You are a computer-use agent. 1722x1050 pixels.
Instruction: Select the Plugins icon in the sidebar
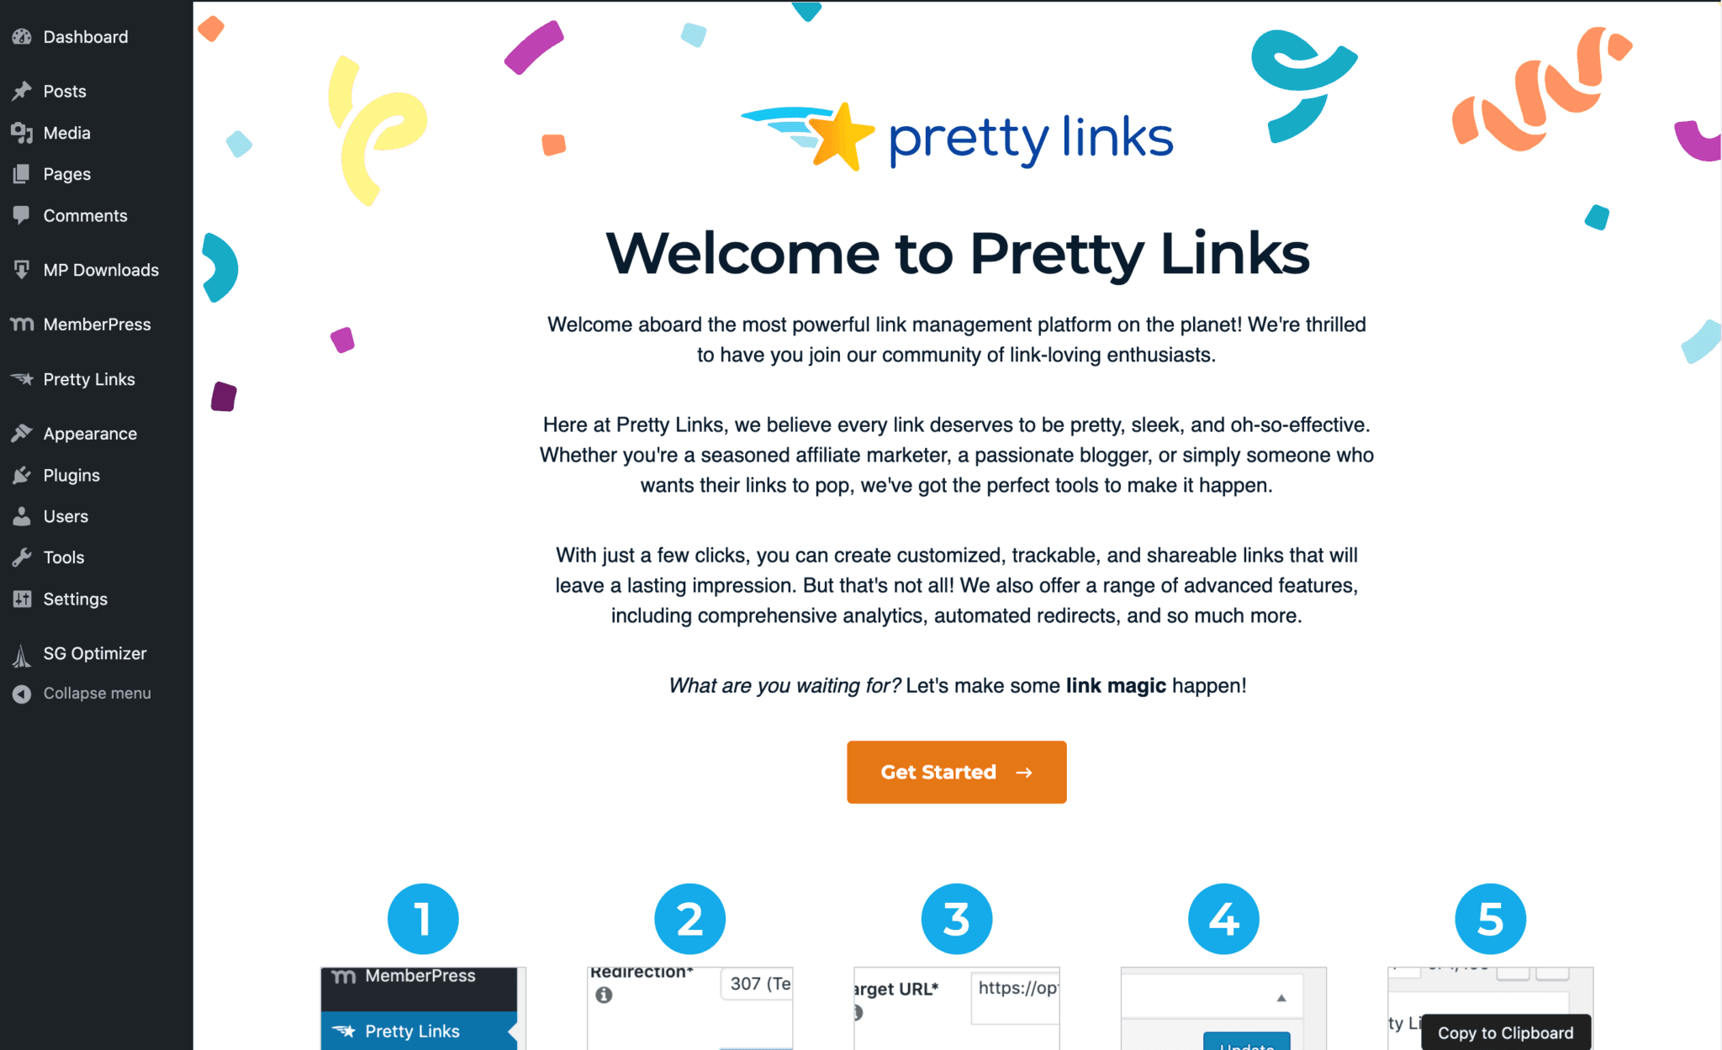[21, 475]
